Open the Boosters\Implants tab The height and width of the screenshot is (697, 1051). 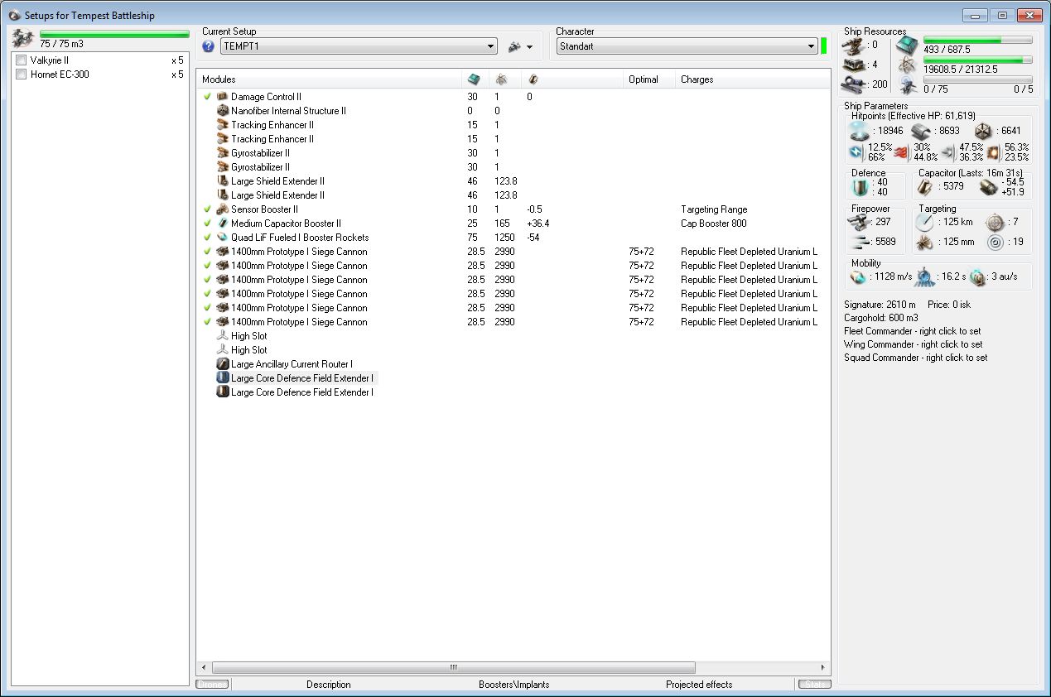(513, 685)
